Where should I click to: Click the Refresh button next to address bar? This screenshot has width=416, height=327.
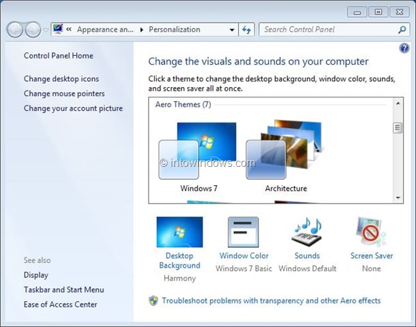pos(246,30)
